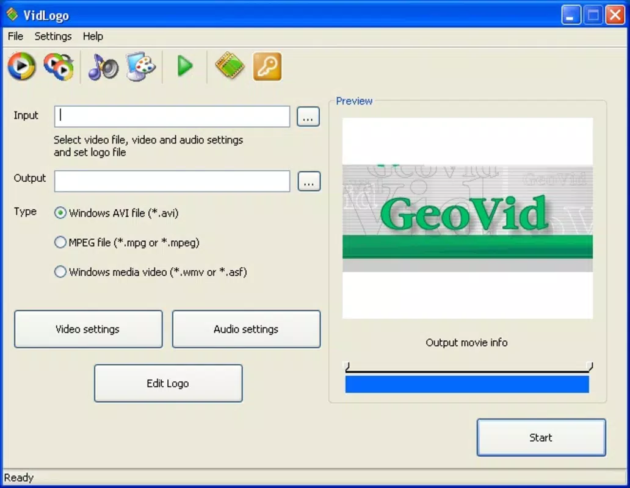
Task: Click in the Input path field
Action: pos(172,117)
